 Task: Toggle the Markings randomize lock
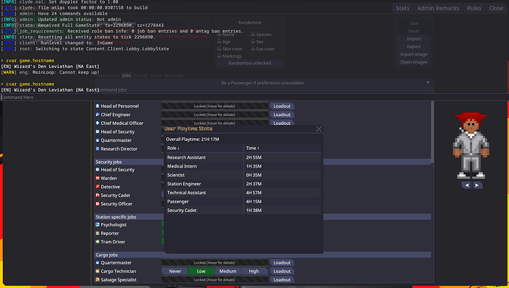[219, 56]
